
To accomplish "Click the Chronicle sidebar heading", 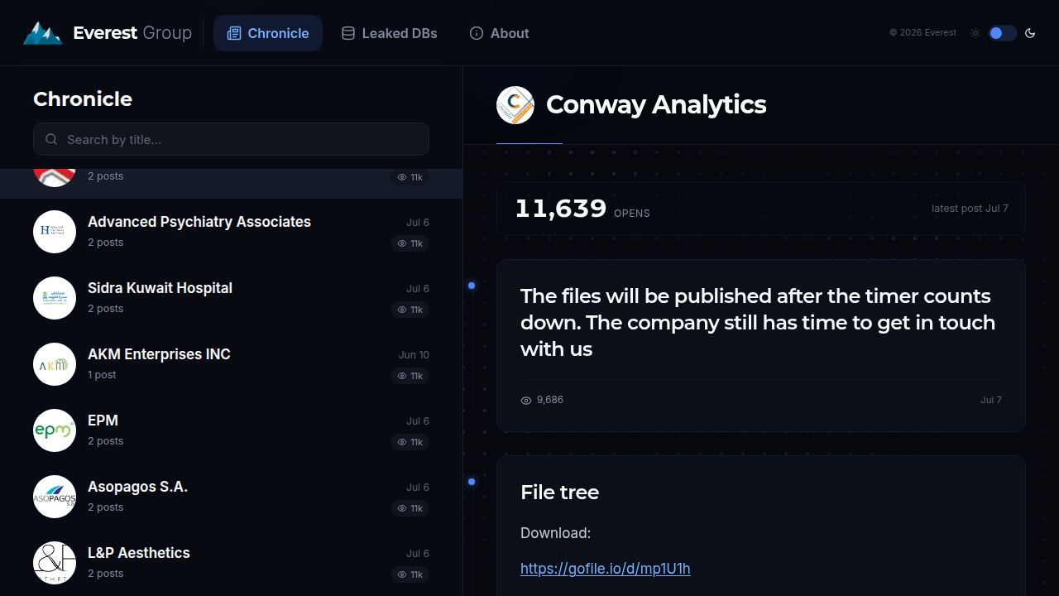I will 83,99.
